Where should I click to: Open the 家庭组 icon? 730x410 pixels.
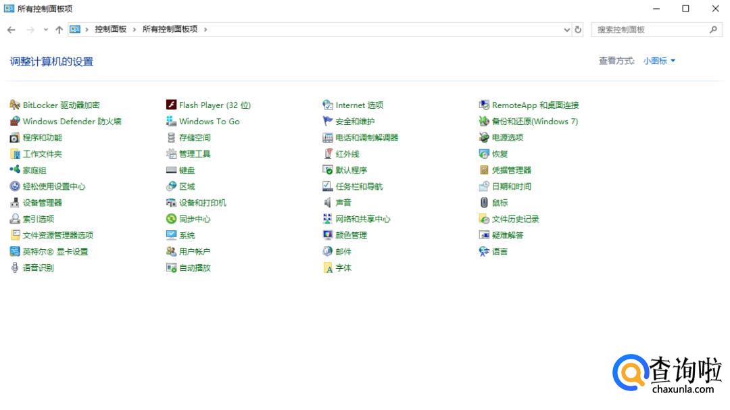(x=15, y=170)
